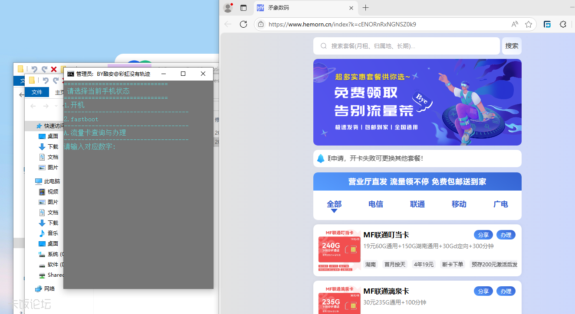Click the blue notification bell icon

click(321, 159)
